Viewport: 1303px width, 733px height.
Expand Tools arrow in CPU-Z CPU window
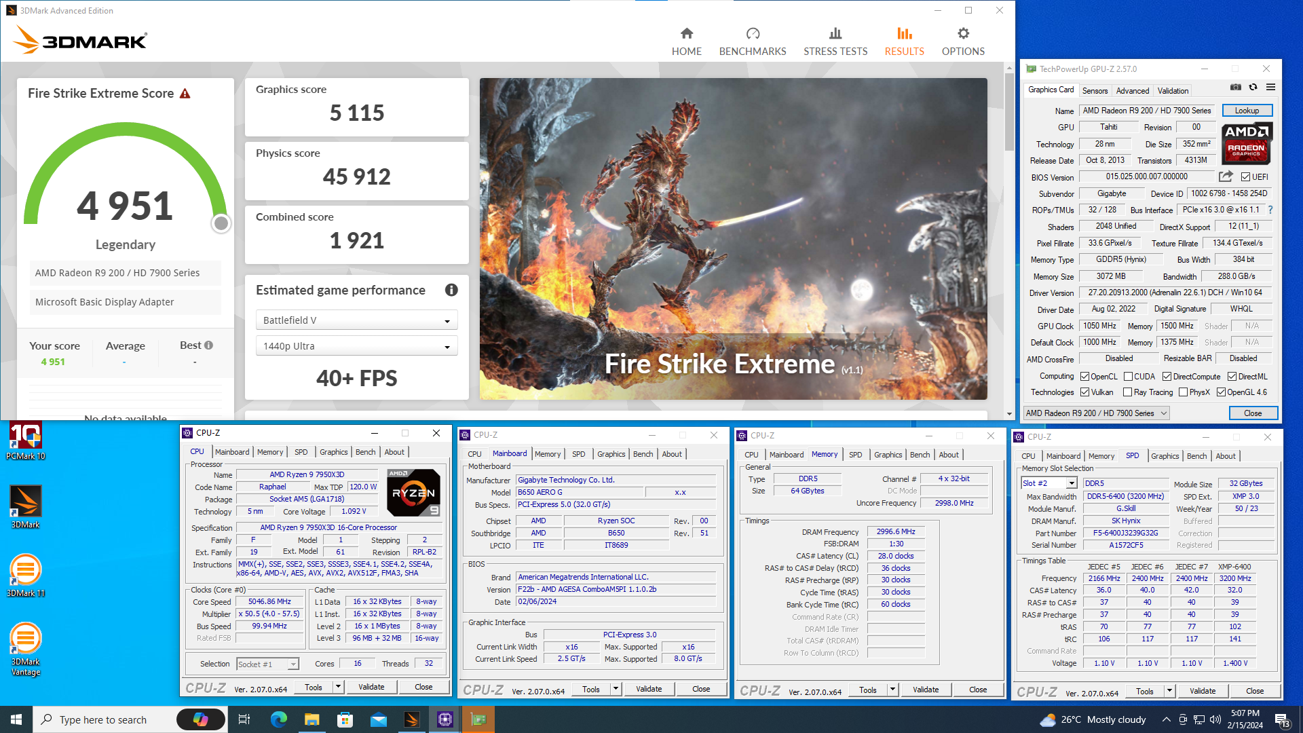pos(337,687)
